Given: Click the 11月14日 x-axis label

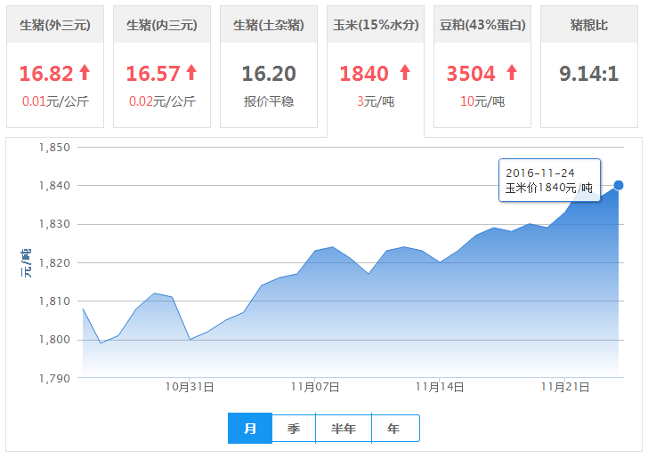Looking at the screenshot, I should point(440,387).
